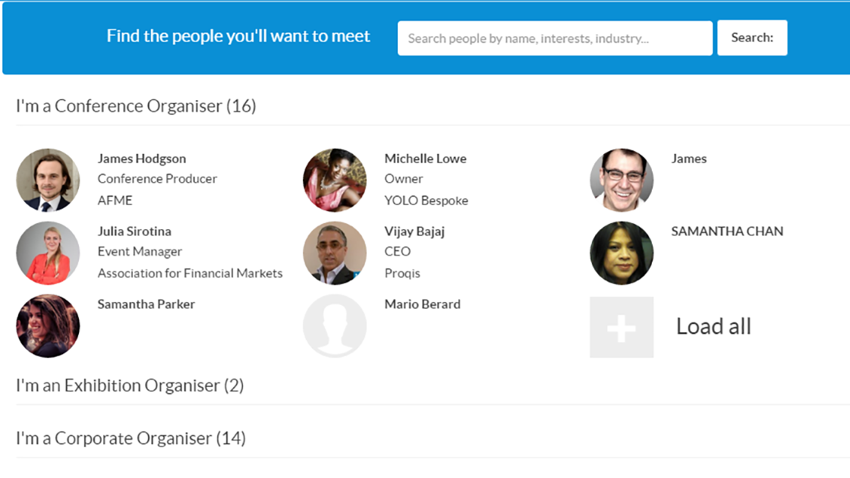This screenshot has height=478, width=850.
Task: Select Mario Berard's name
Action: [x=422, y=304]
